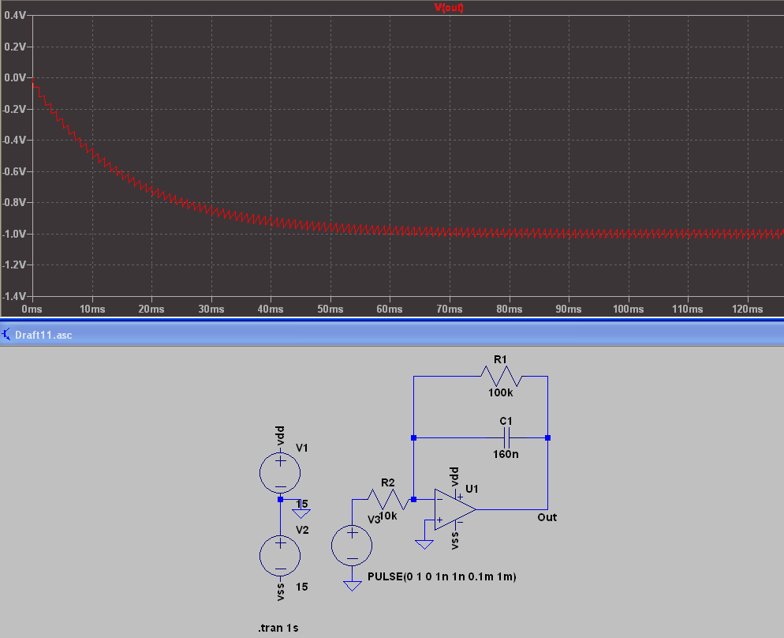This screenshot has width=784, height=638.
Task: Click the 0.0V vertical axis label
Action: point(14,77)
